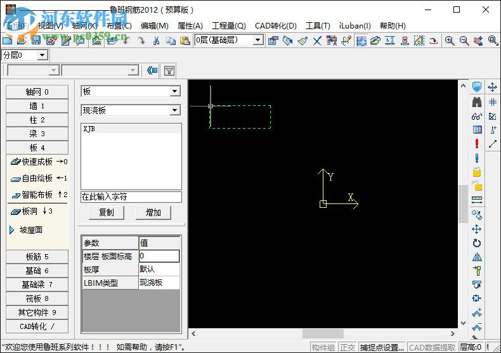Click the 板厚 默认 value cell

tap(159, 269)
